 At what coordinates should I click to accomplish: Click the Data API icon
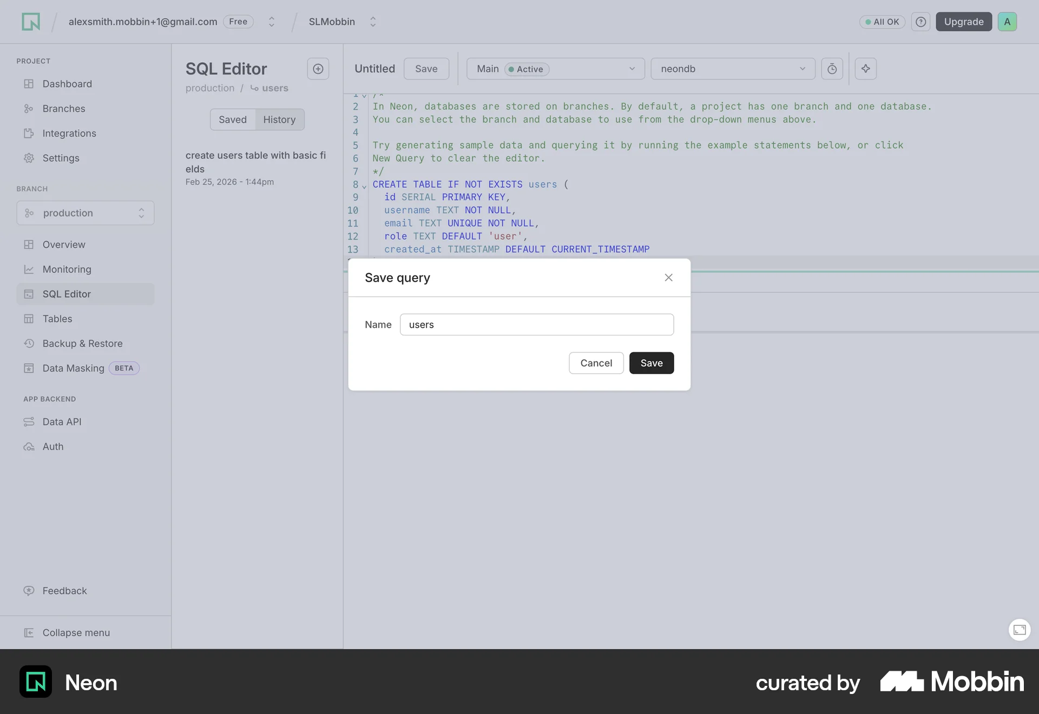click(x=29, y=422)
